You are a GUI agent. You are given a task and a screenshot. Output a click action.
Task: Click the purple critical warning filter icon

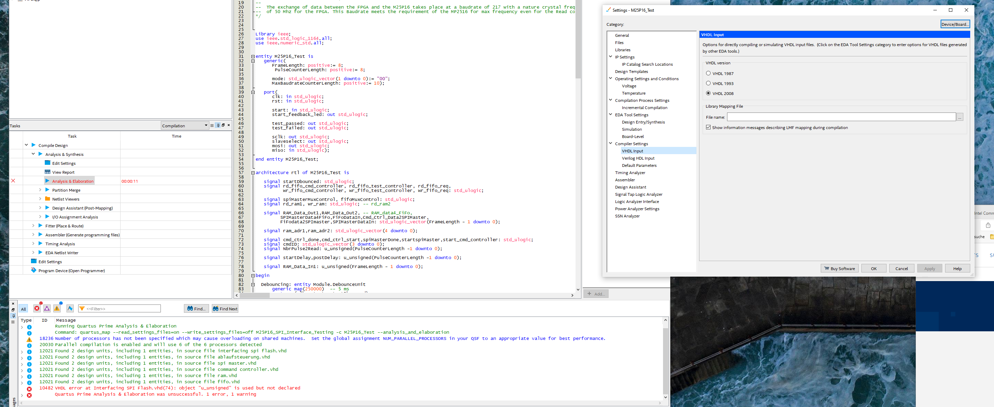(47, 308)
